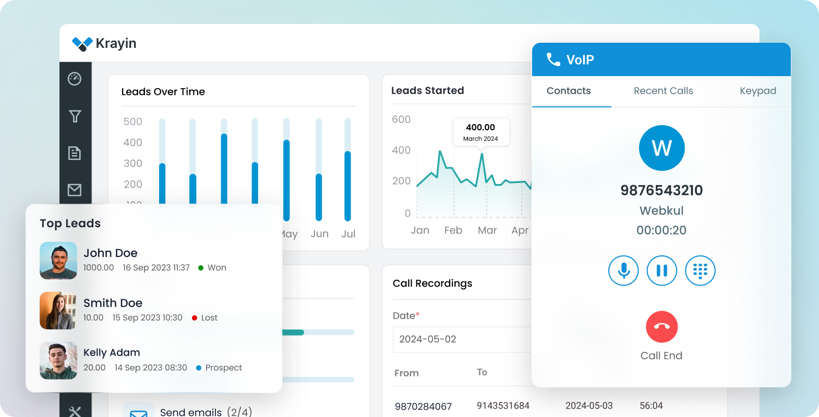Open Leads via the funnel sidebar icon

pos(75,116)
